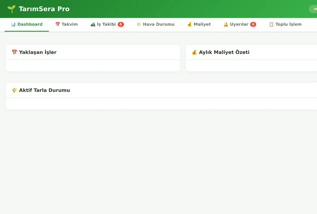
Task: Click the calendar icon beside Yaklaşan İşler
Action: 15,52
